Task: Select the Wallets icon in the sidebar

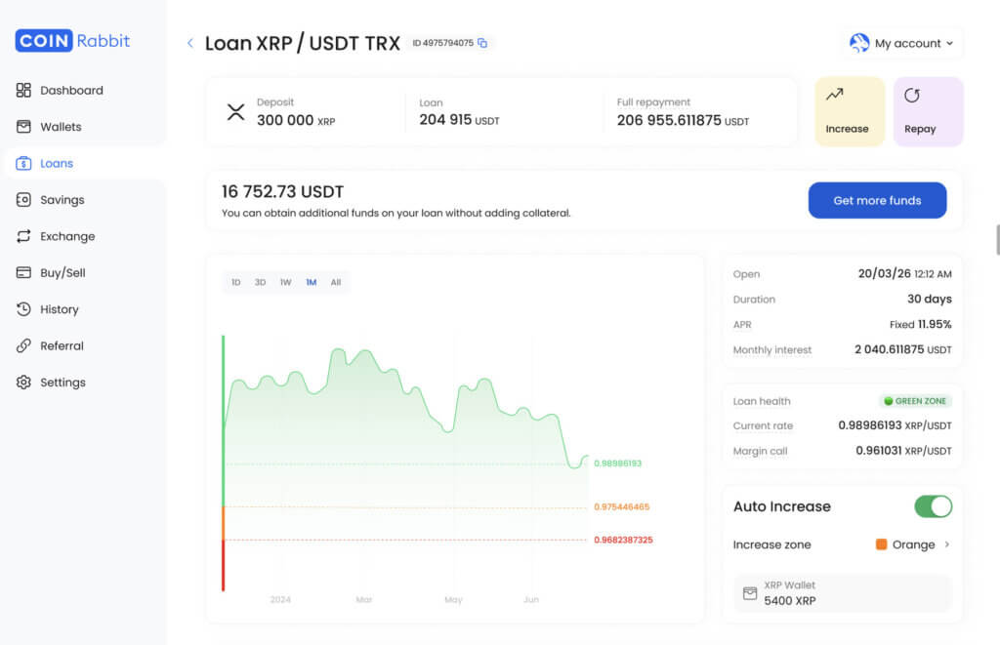Action: (x=21, y=126)
